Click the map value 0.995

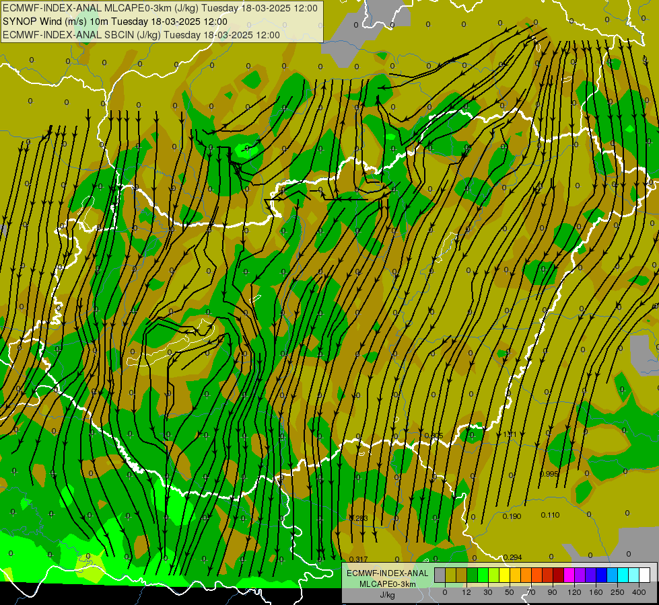tap(549, 474)
